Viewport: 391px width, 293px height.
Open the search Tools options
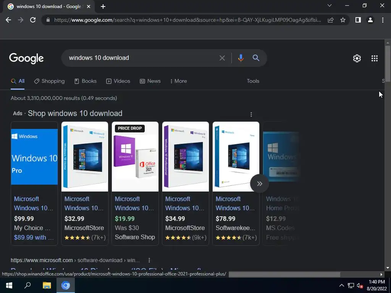(253, 81)
